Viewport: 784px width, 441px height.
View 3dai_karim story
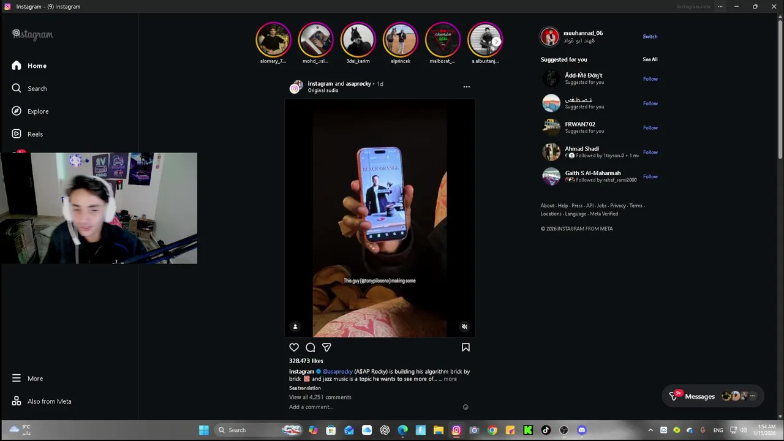point(358,40)
